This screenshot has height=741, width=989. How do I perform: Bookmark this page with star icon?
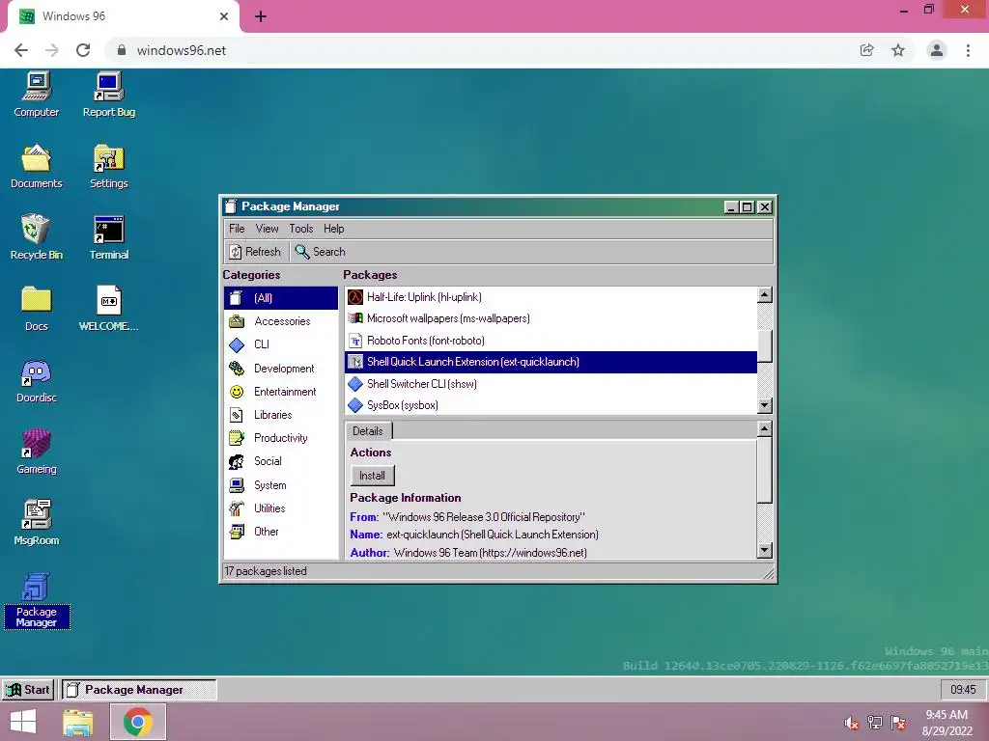(x=898, y=50)
